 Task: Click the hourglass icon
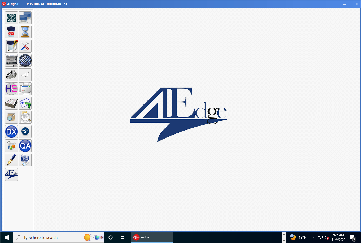tap(25, 32)
